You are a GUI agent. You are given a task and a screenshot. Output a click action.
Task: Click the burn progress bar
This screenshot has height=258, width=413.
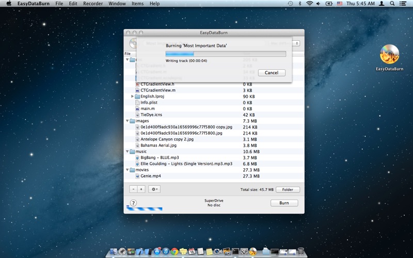226,54
